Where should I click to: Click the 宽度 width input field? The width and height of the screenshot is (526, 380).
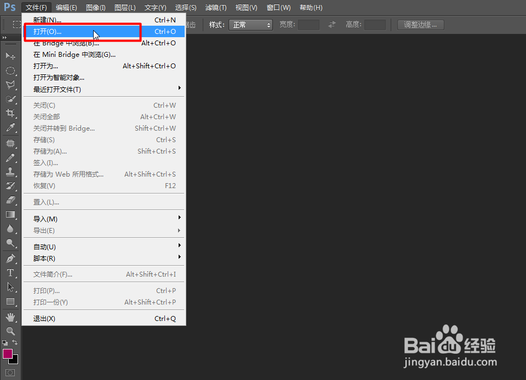(308, 25)
